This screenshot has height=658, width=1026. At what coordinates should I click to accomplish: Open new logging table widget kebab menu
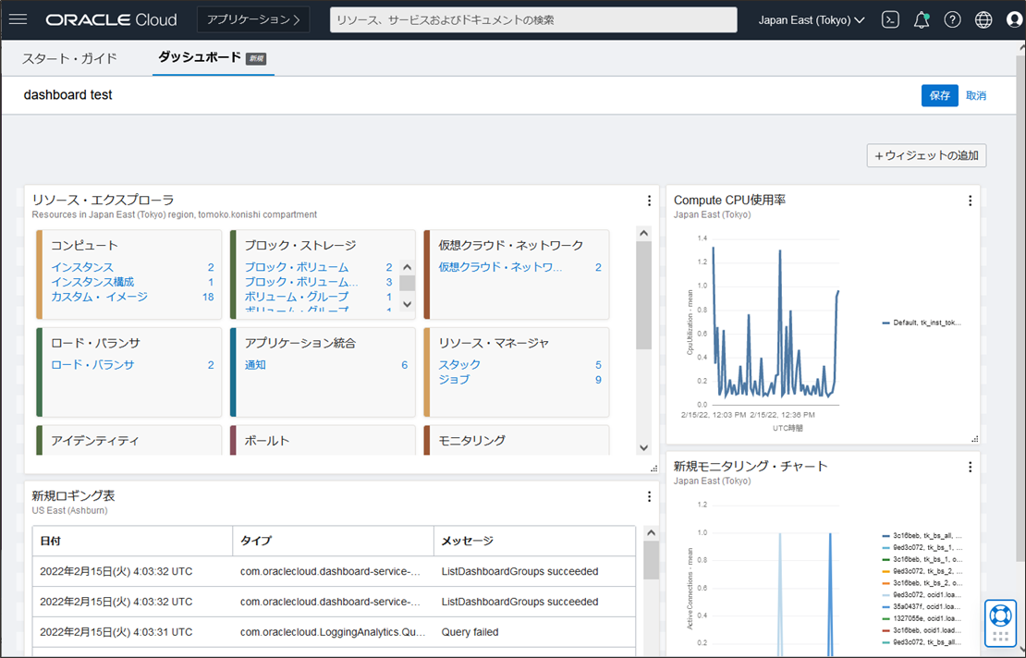tap(649, 496)
